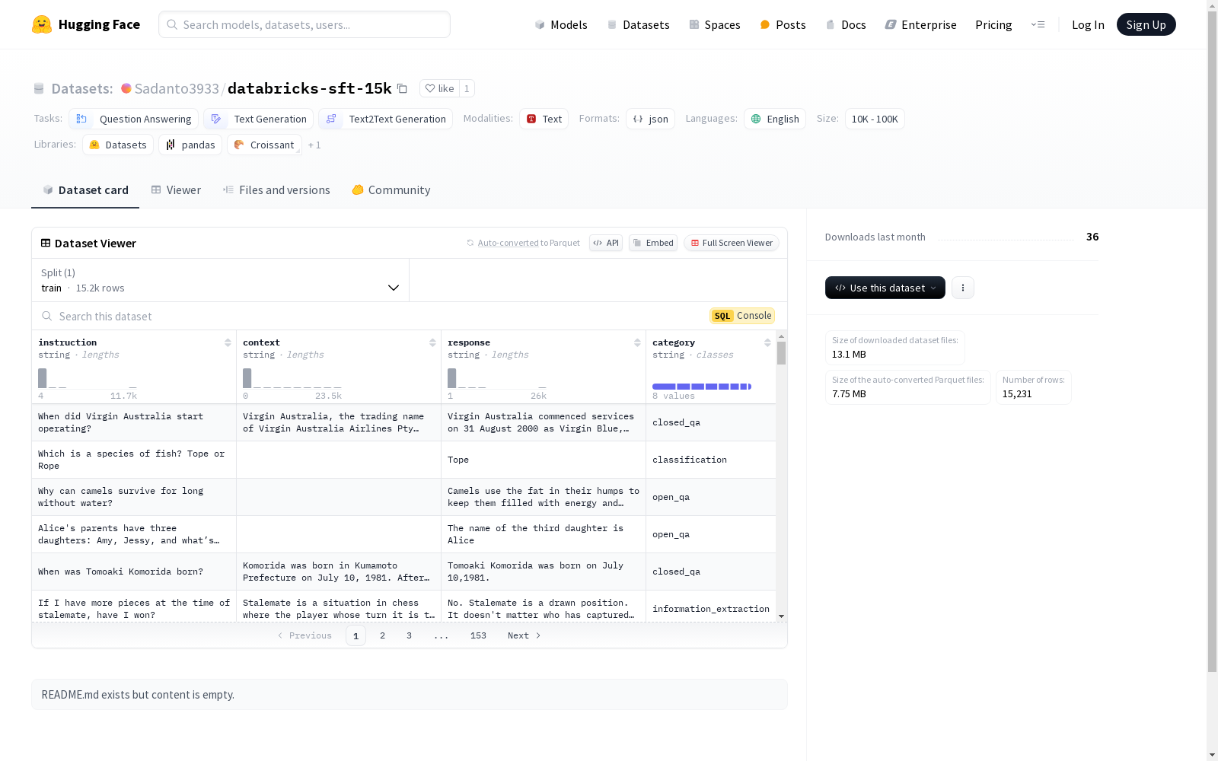The width and height of the screenshot is (1218, 761).
Task: Click the 10K - 100K size tag
Action: tap(875, 119)
